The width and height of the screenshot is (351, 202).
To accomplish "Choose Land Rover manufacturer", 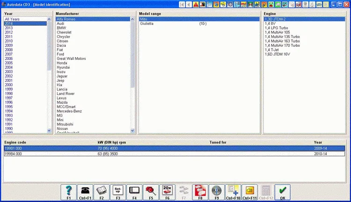I will (x=93, y=94).
